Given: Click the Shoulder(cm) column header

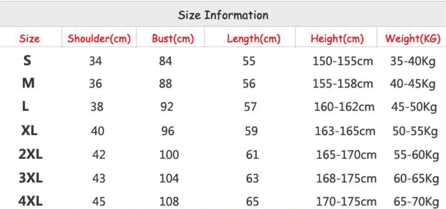Looking at the screenshot, I should (99, 39).
